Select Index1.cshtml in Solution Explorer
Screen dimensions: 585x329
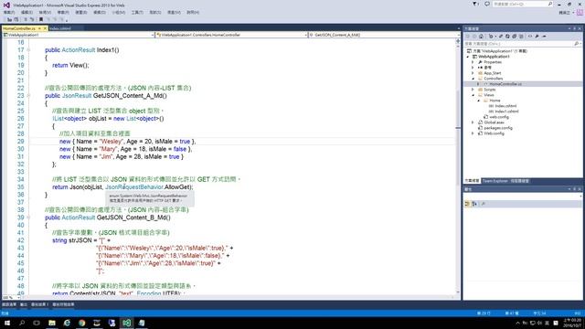[x=506, y=111]
